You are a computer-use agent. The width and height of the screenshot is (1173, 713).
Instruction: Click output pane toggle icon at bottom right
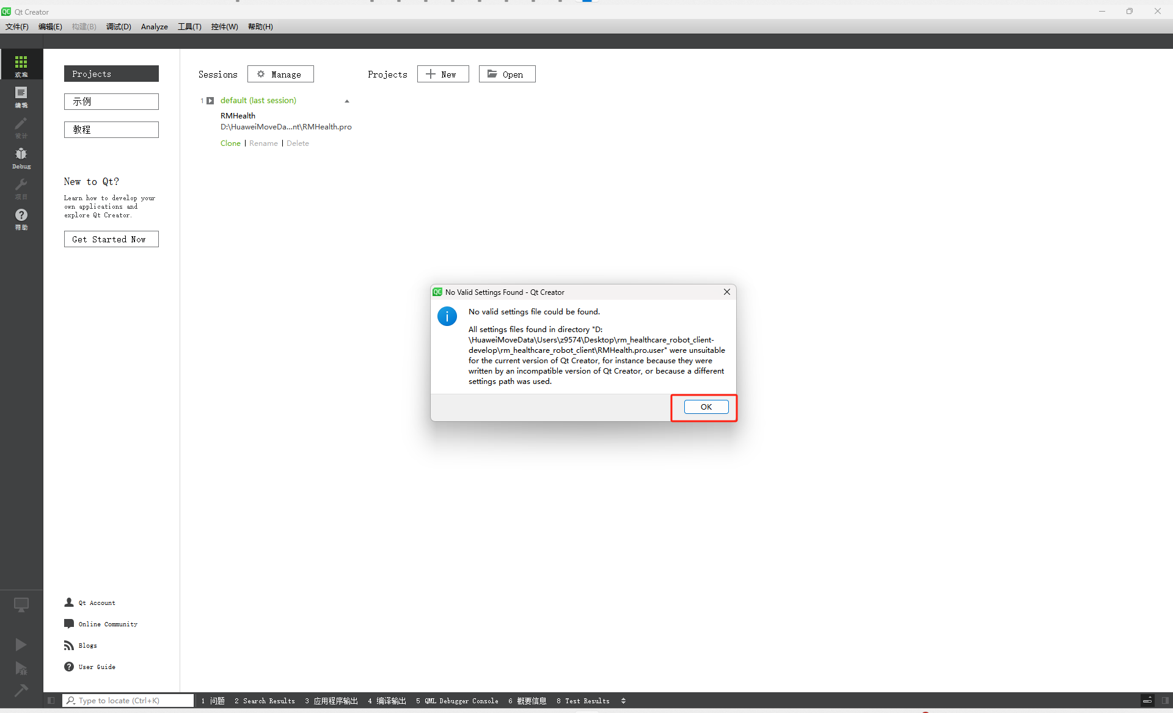point(1147,700)
